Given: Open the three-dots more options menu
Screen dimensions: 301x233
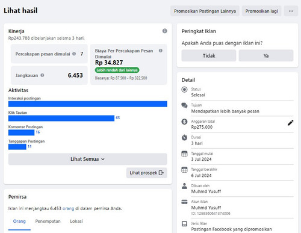Looking at the screenshot, I should coord(291,11).
